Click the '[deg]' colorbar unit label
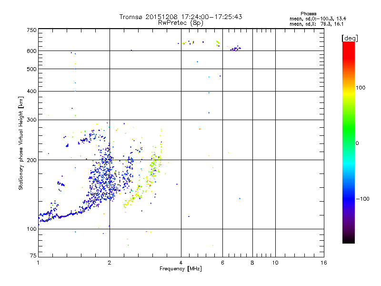The height and width of the screenshot is (286, 381). pos(350,39)
